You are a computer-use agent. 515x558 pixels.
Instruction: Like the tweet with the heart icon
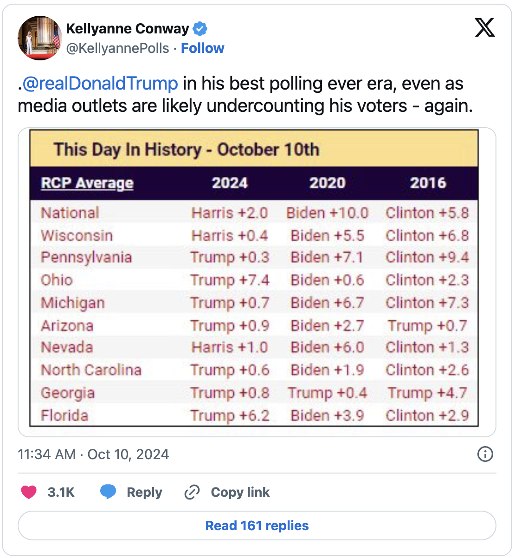coord(29,492)
